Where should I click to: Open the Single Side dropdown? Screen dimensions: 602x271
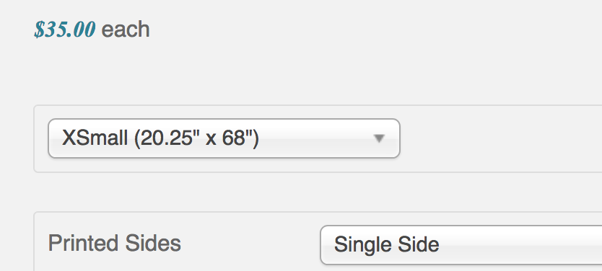[x=461, y=244]
